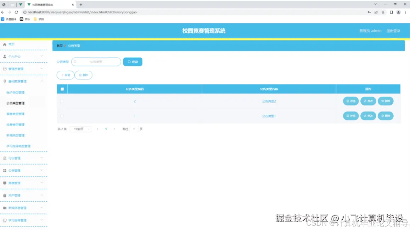Click the magnifier icon in the search box
The width and height of the screenshot is (410, 230).
click(x=75, y=62)
